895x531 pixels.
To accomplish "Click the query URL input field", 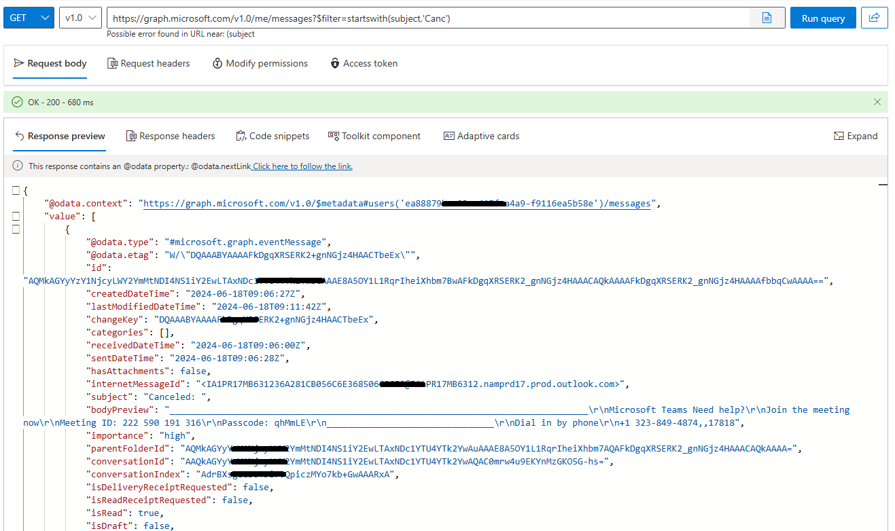I will point(428,18).
